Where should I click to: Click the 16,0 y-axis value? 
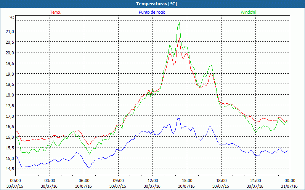point(10,137)
